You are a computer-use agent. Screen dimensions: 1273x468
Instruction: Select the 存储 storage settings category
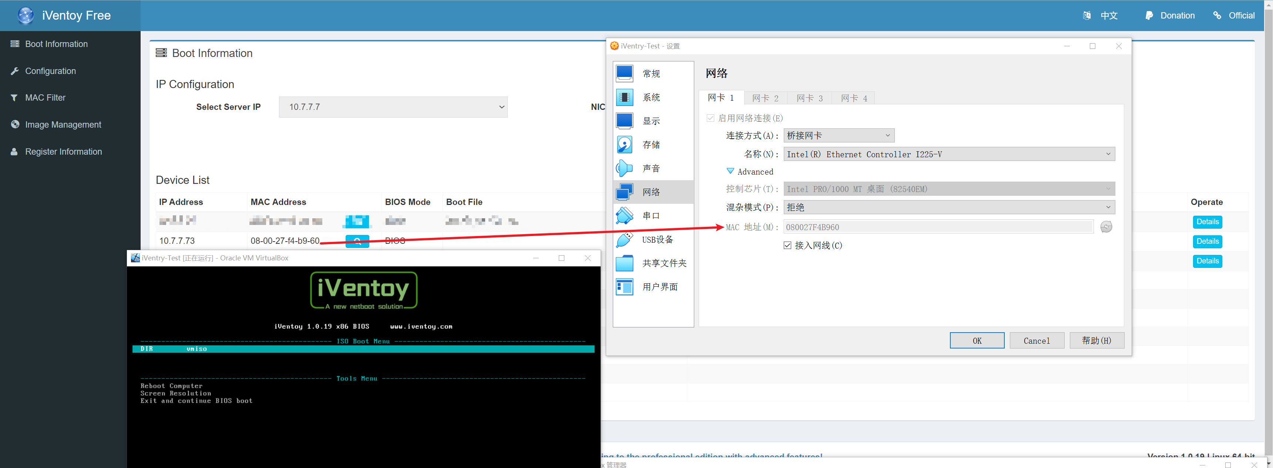pos(651,144)
